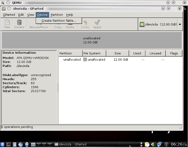Click the Used column header

[x=137, y=53]
